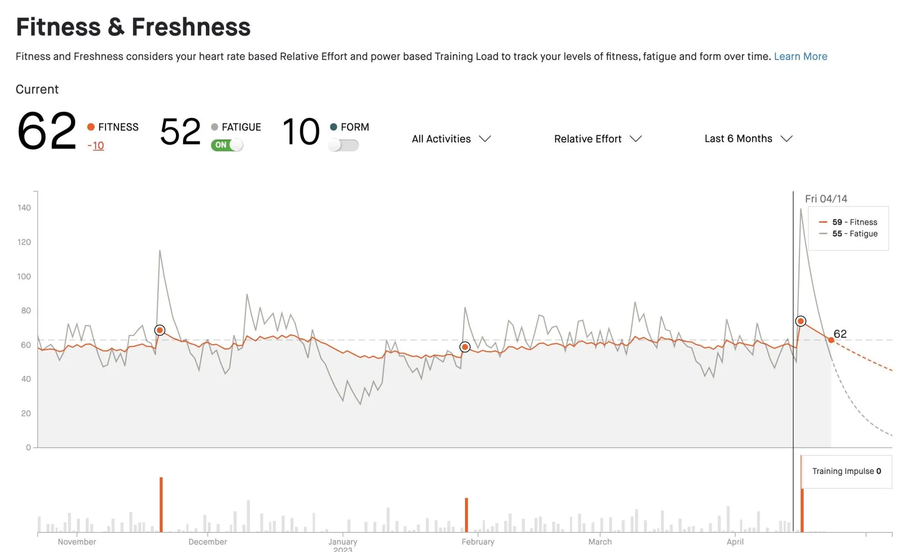
Task: Expand the Relative Effort dropdown
Action: [597, 139]
